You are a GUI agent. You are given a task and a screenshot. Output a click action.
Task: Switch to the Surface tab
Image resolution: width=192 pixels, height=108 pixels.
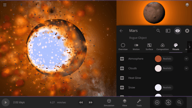pos(149,47)
